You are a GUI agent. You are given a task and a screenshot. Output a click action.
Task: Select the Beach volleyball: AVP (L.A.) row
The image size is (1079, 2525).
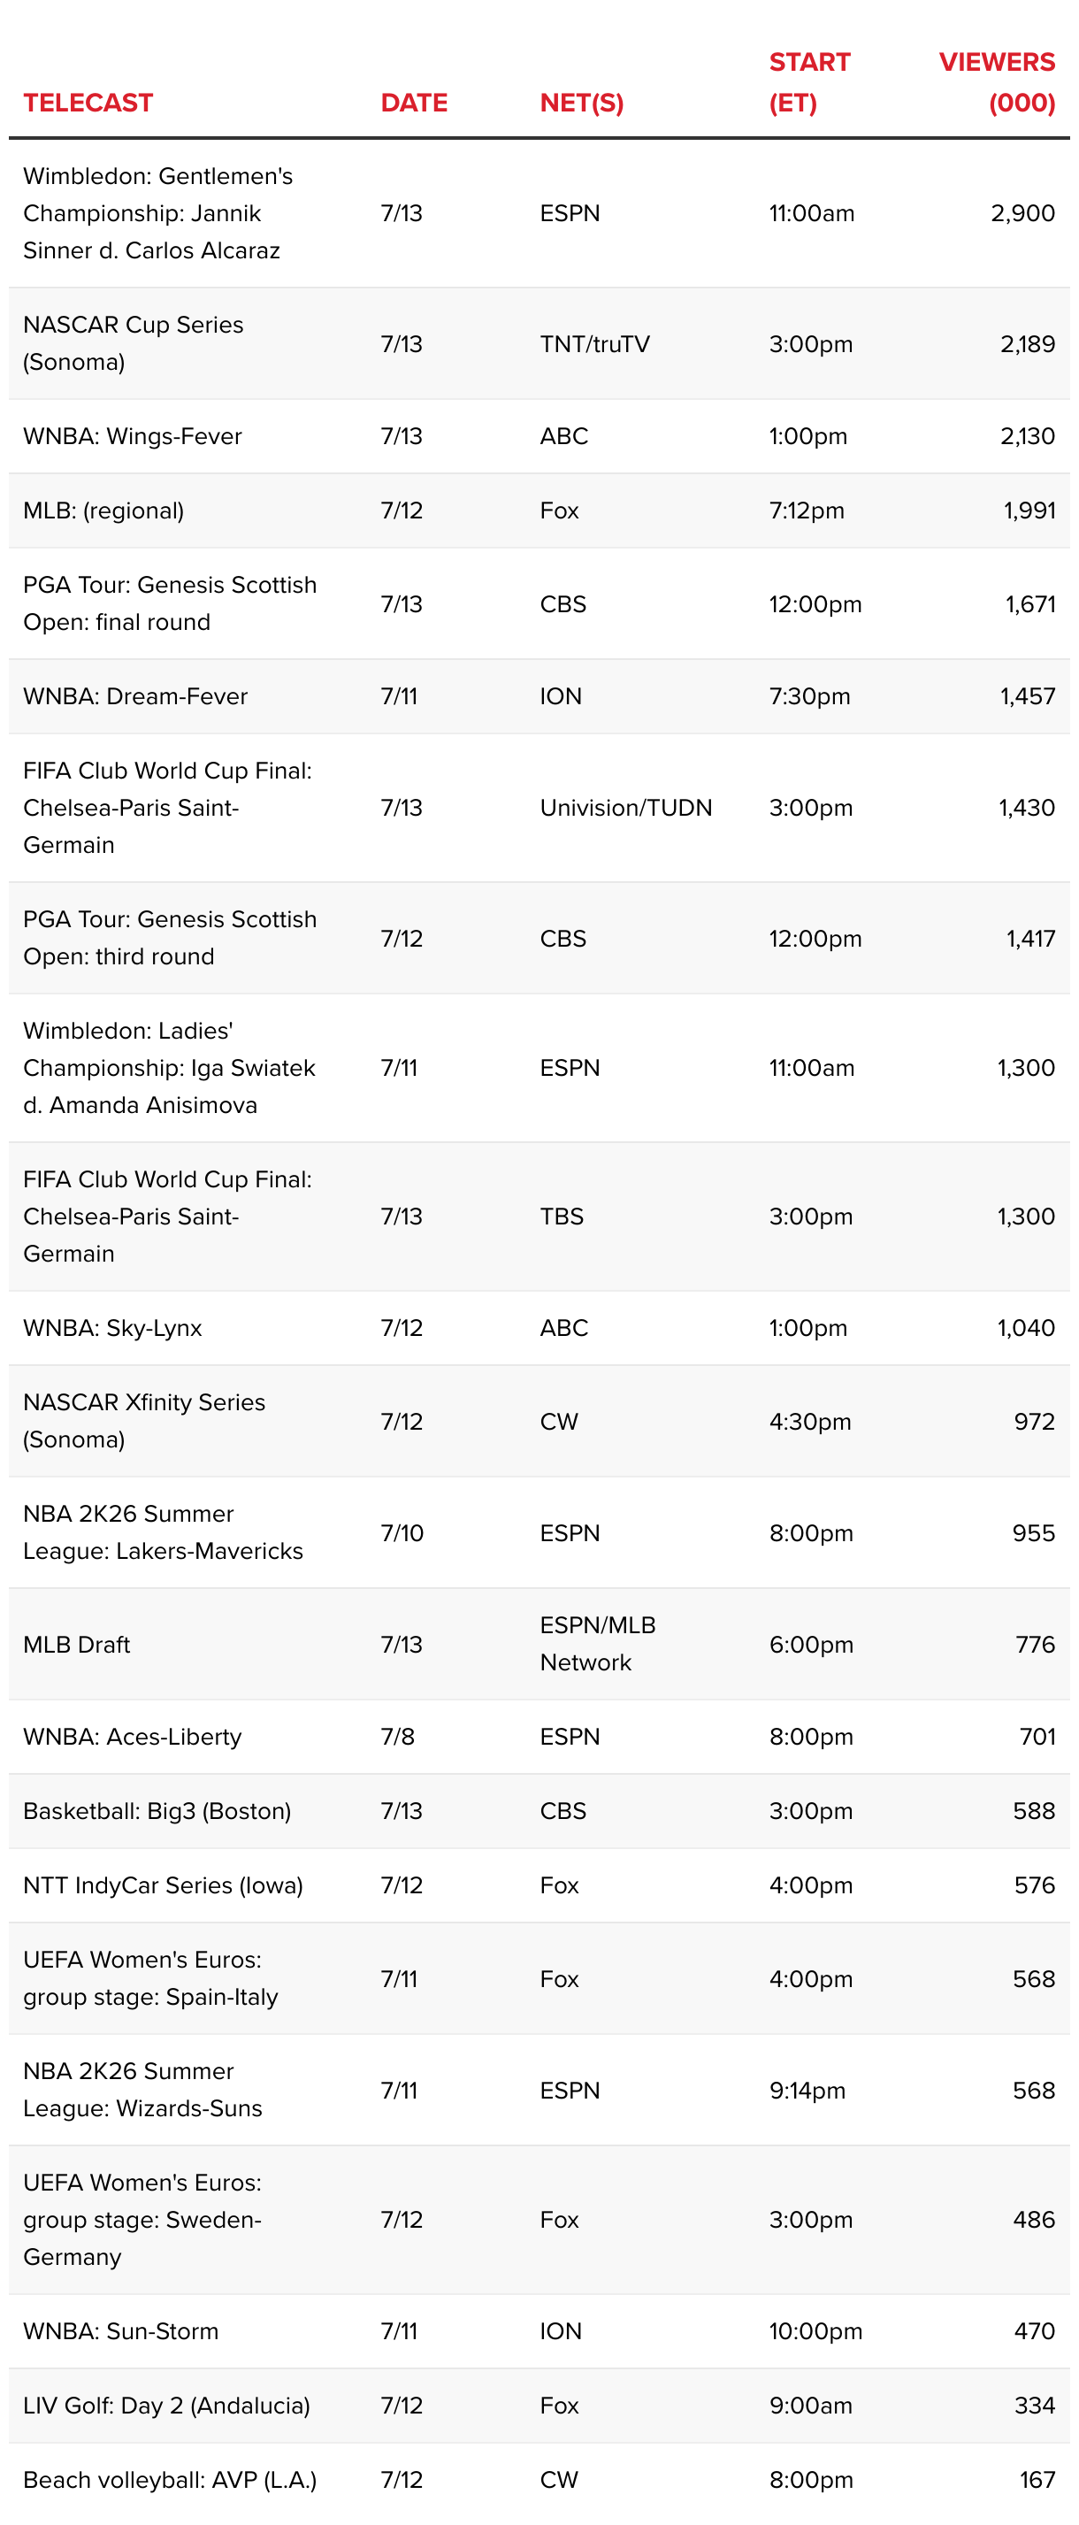point(539,2480)
